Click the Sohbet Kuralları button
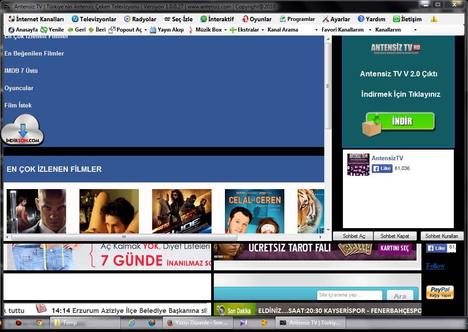This screenshot has height=332, width=468. click(442, 236)
